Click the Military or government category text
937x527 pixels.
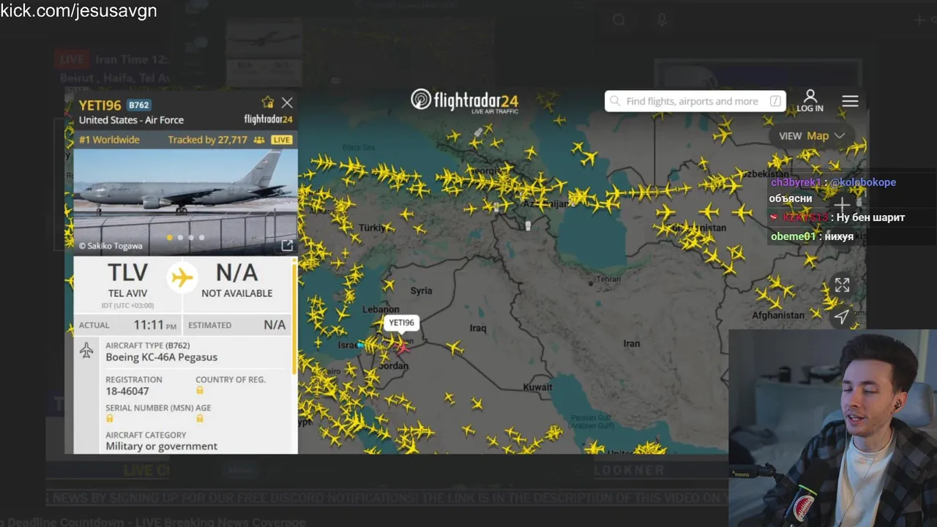161,446
